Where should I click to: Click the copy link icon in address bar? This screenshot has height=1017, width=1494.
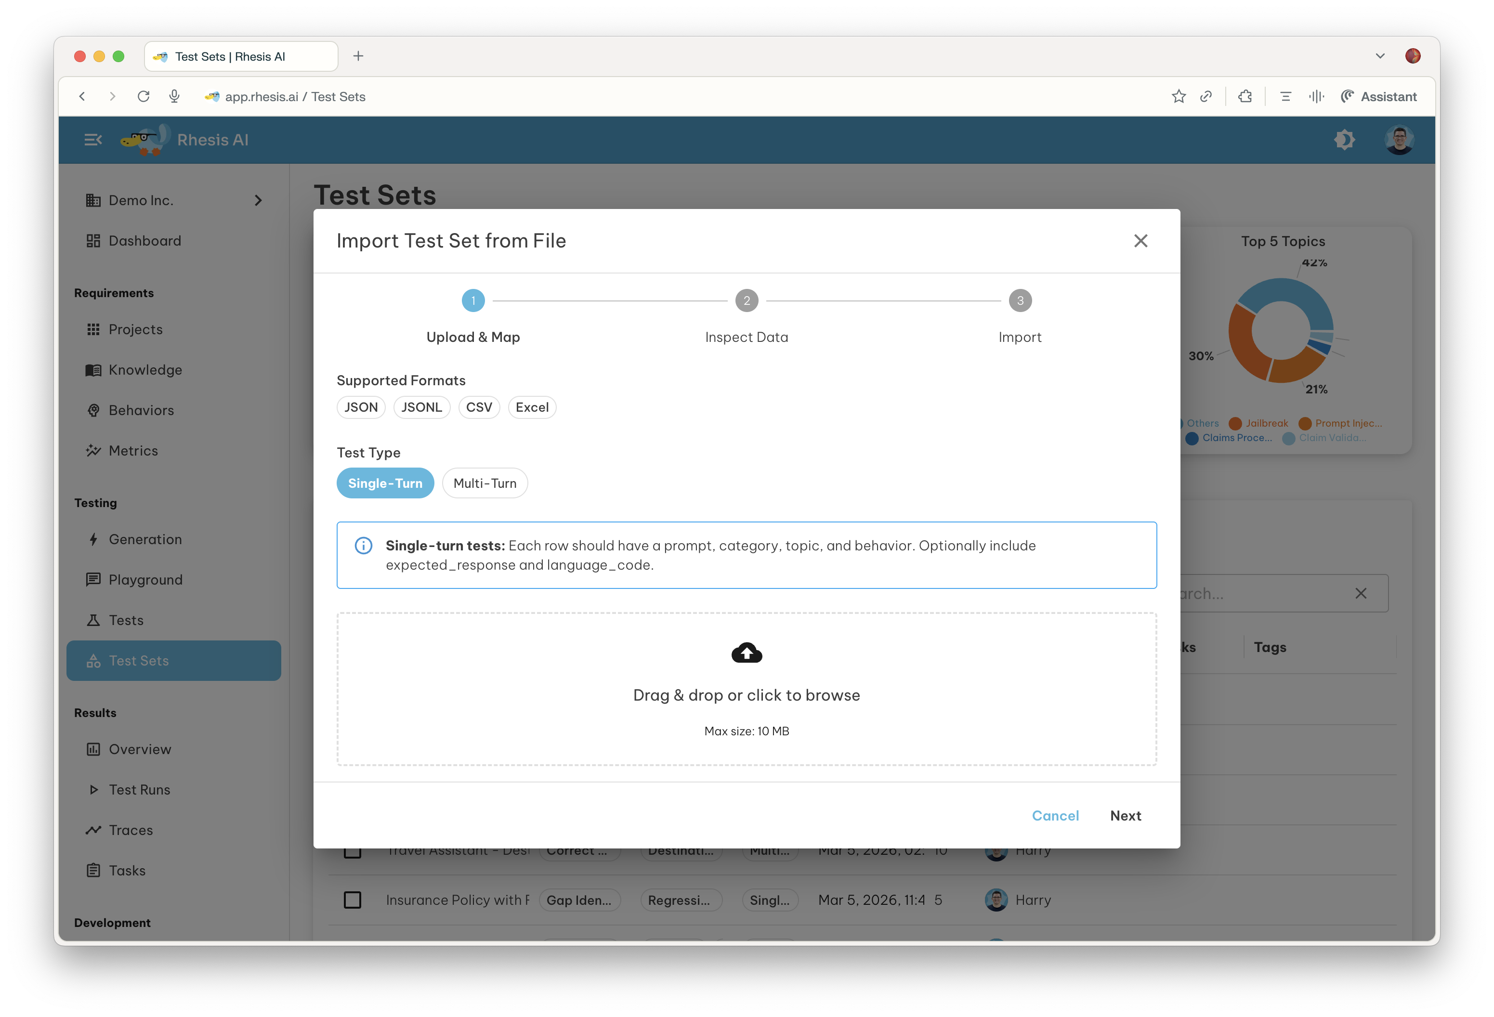pyautogui.click(x=1206, y=96)
